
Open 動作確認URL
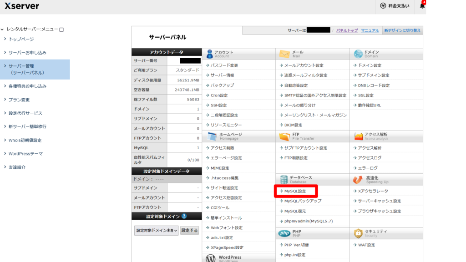click(x=370, y=105)
